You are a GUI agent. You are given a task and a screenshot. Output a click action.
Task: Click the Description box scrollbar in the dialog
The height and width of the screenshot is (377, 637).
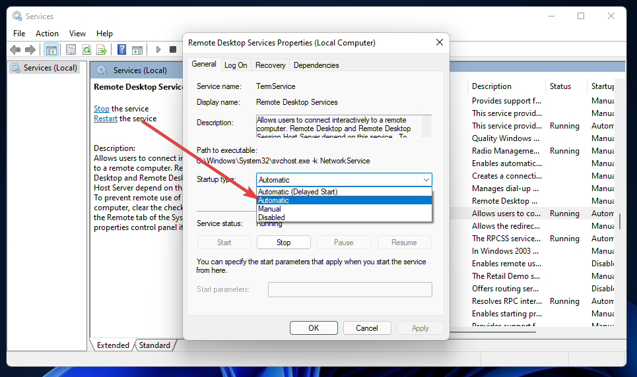click(x=426, y=126)
